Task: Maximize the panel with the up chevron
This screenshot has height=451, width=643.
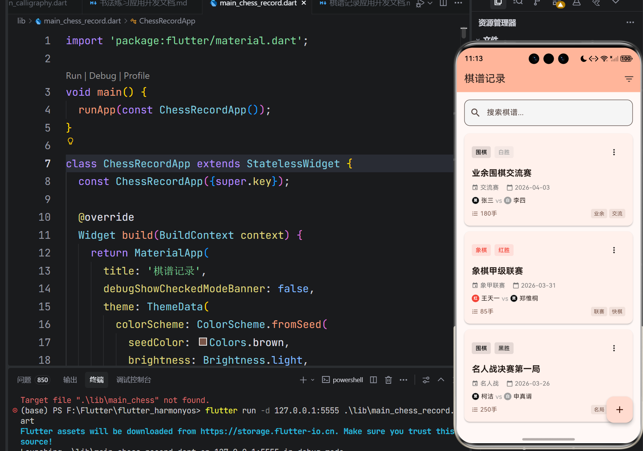Action: (x=441, y=380)
